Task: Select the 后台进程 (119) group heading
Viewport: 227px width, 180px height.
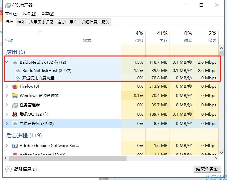Action: 24,135
